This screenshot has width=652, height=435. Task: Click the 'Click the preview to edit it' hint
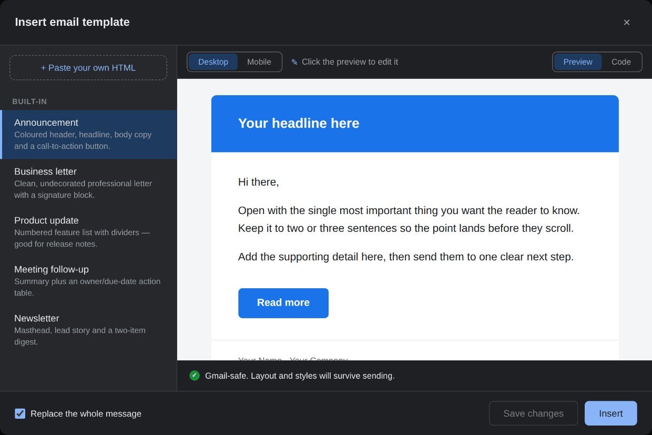pos(350,62)
